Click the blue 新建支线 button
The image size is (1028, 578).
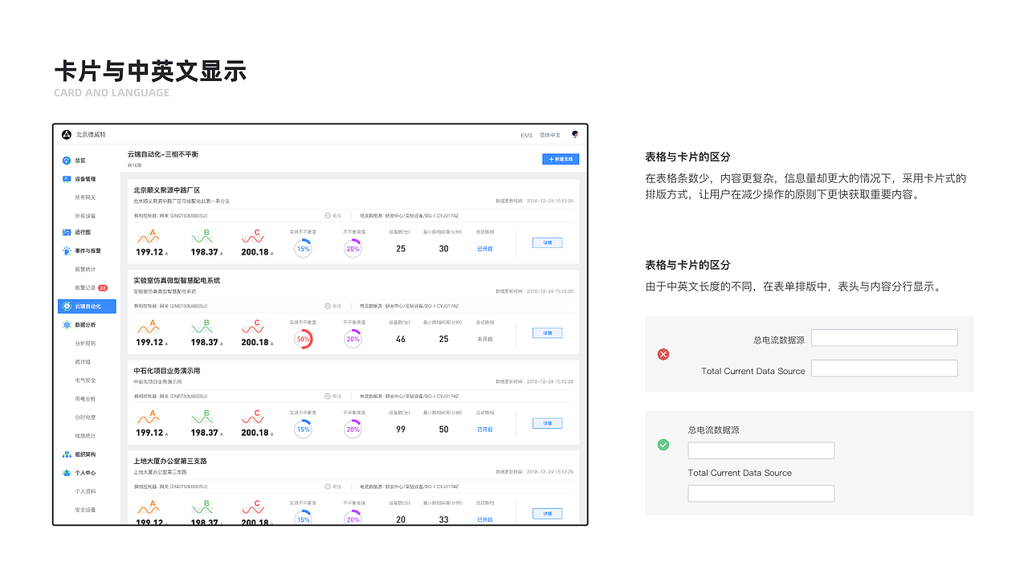561,159
